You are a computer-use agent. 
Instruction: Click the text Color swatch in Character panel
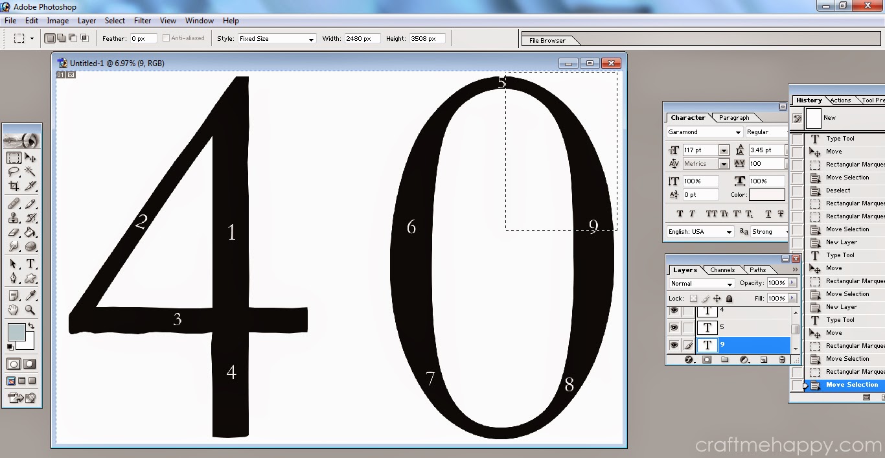tap(767, 194)
